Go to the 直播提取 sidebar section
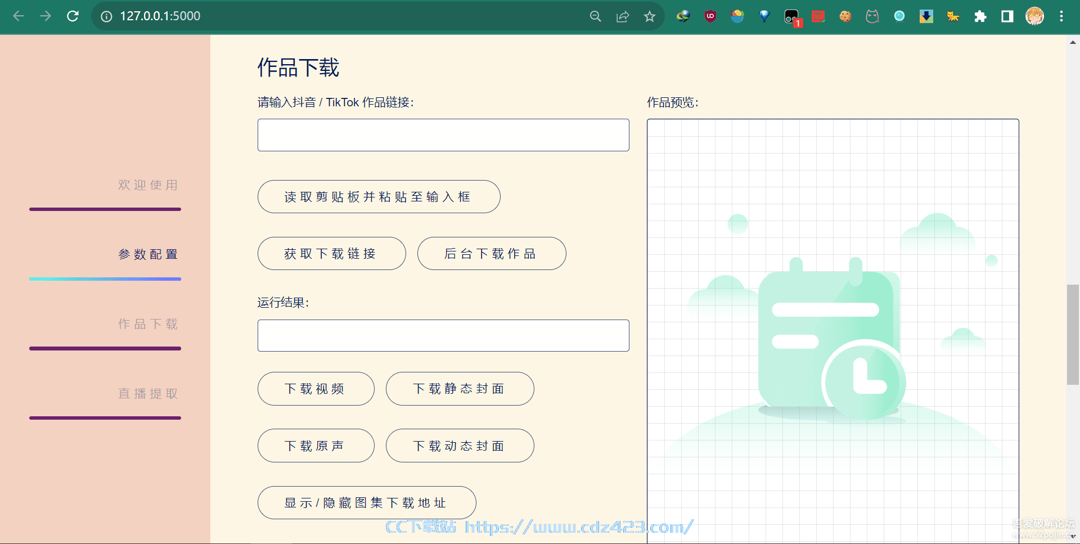1080x544 pixels. click(148, 394)
